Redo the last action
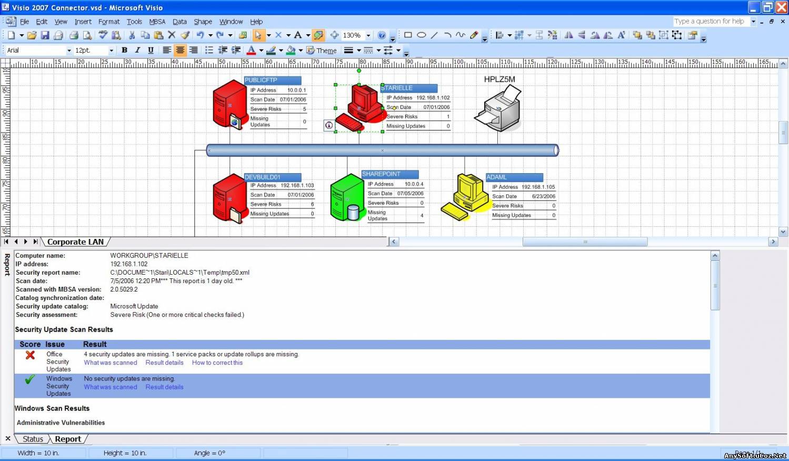This screenshot has height=461, width=789. point(220,35)
